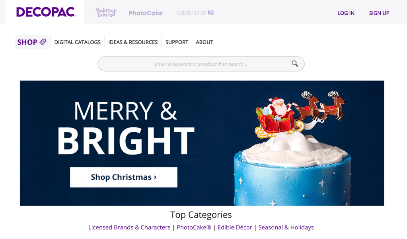Open the Seasonal & Holidays category link

point(286,227)
